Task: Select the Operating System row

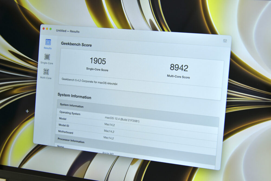Action: tap(70, 113)
